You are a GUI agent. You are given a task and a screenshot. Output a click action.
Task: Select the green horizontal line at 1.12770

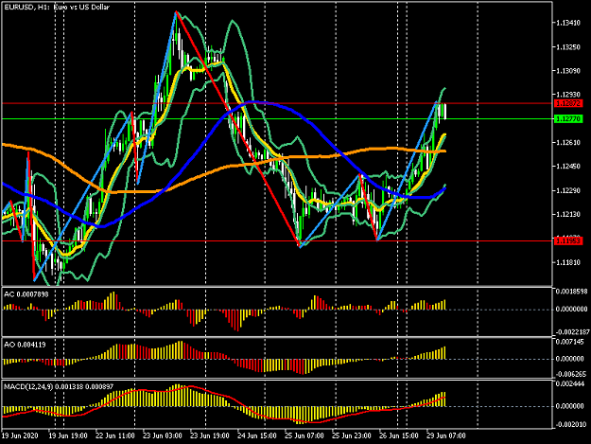[x=277, y=119]
